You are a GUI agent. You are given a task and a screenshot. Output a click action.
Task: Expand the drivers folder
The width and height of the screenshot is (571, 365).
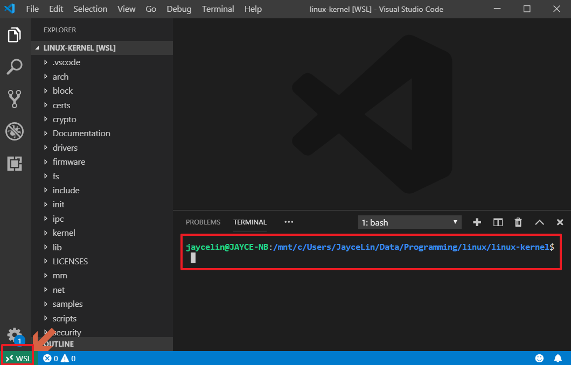[x=102, y=148]
